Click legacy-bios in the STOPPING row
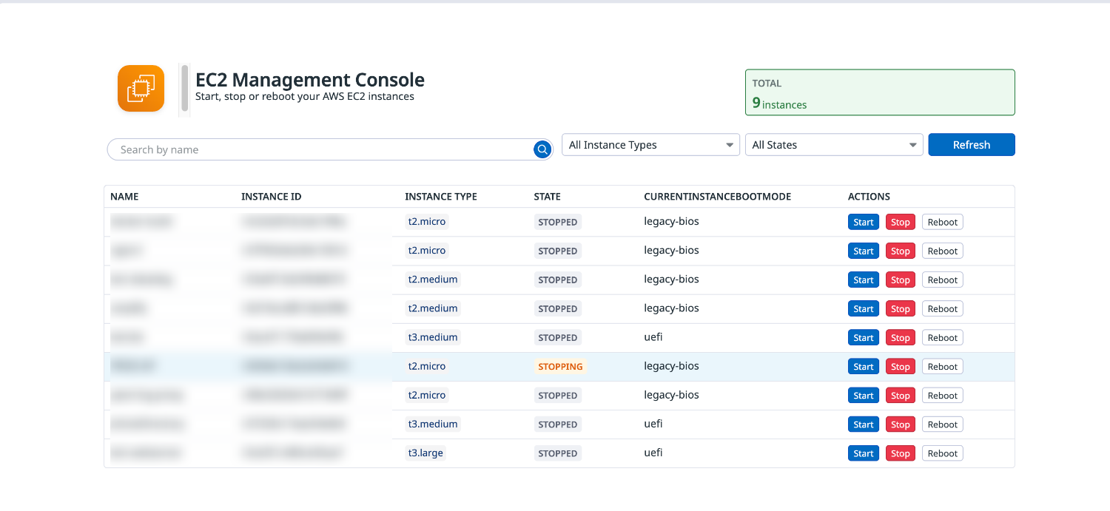This screenshot has width=1110, height=511. point(672,366)
